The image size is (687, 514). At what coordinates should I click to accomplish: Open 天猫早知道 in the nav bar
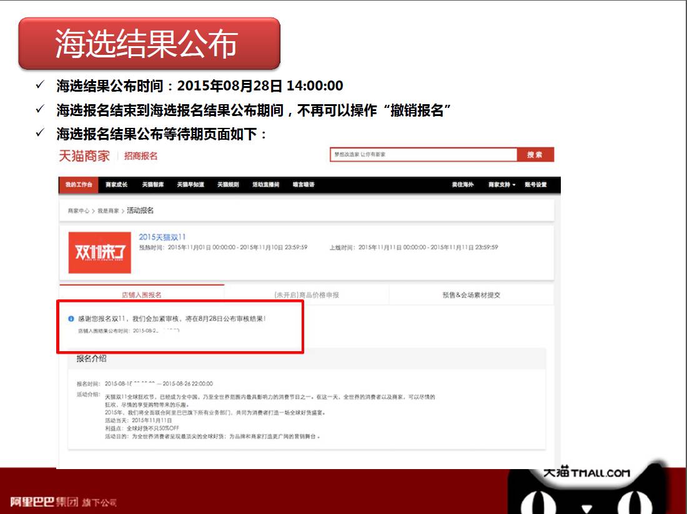tap(190, 185)
